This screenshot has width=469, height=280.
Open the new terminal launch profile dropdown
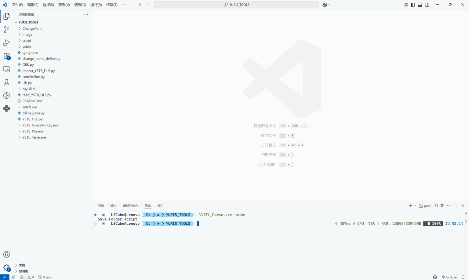click(x=415, y=206)
